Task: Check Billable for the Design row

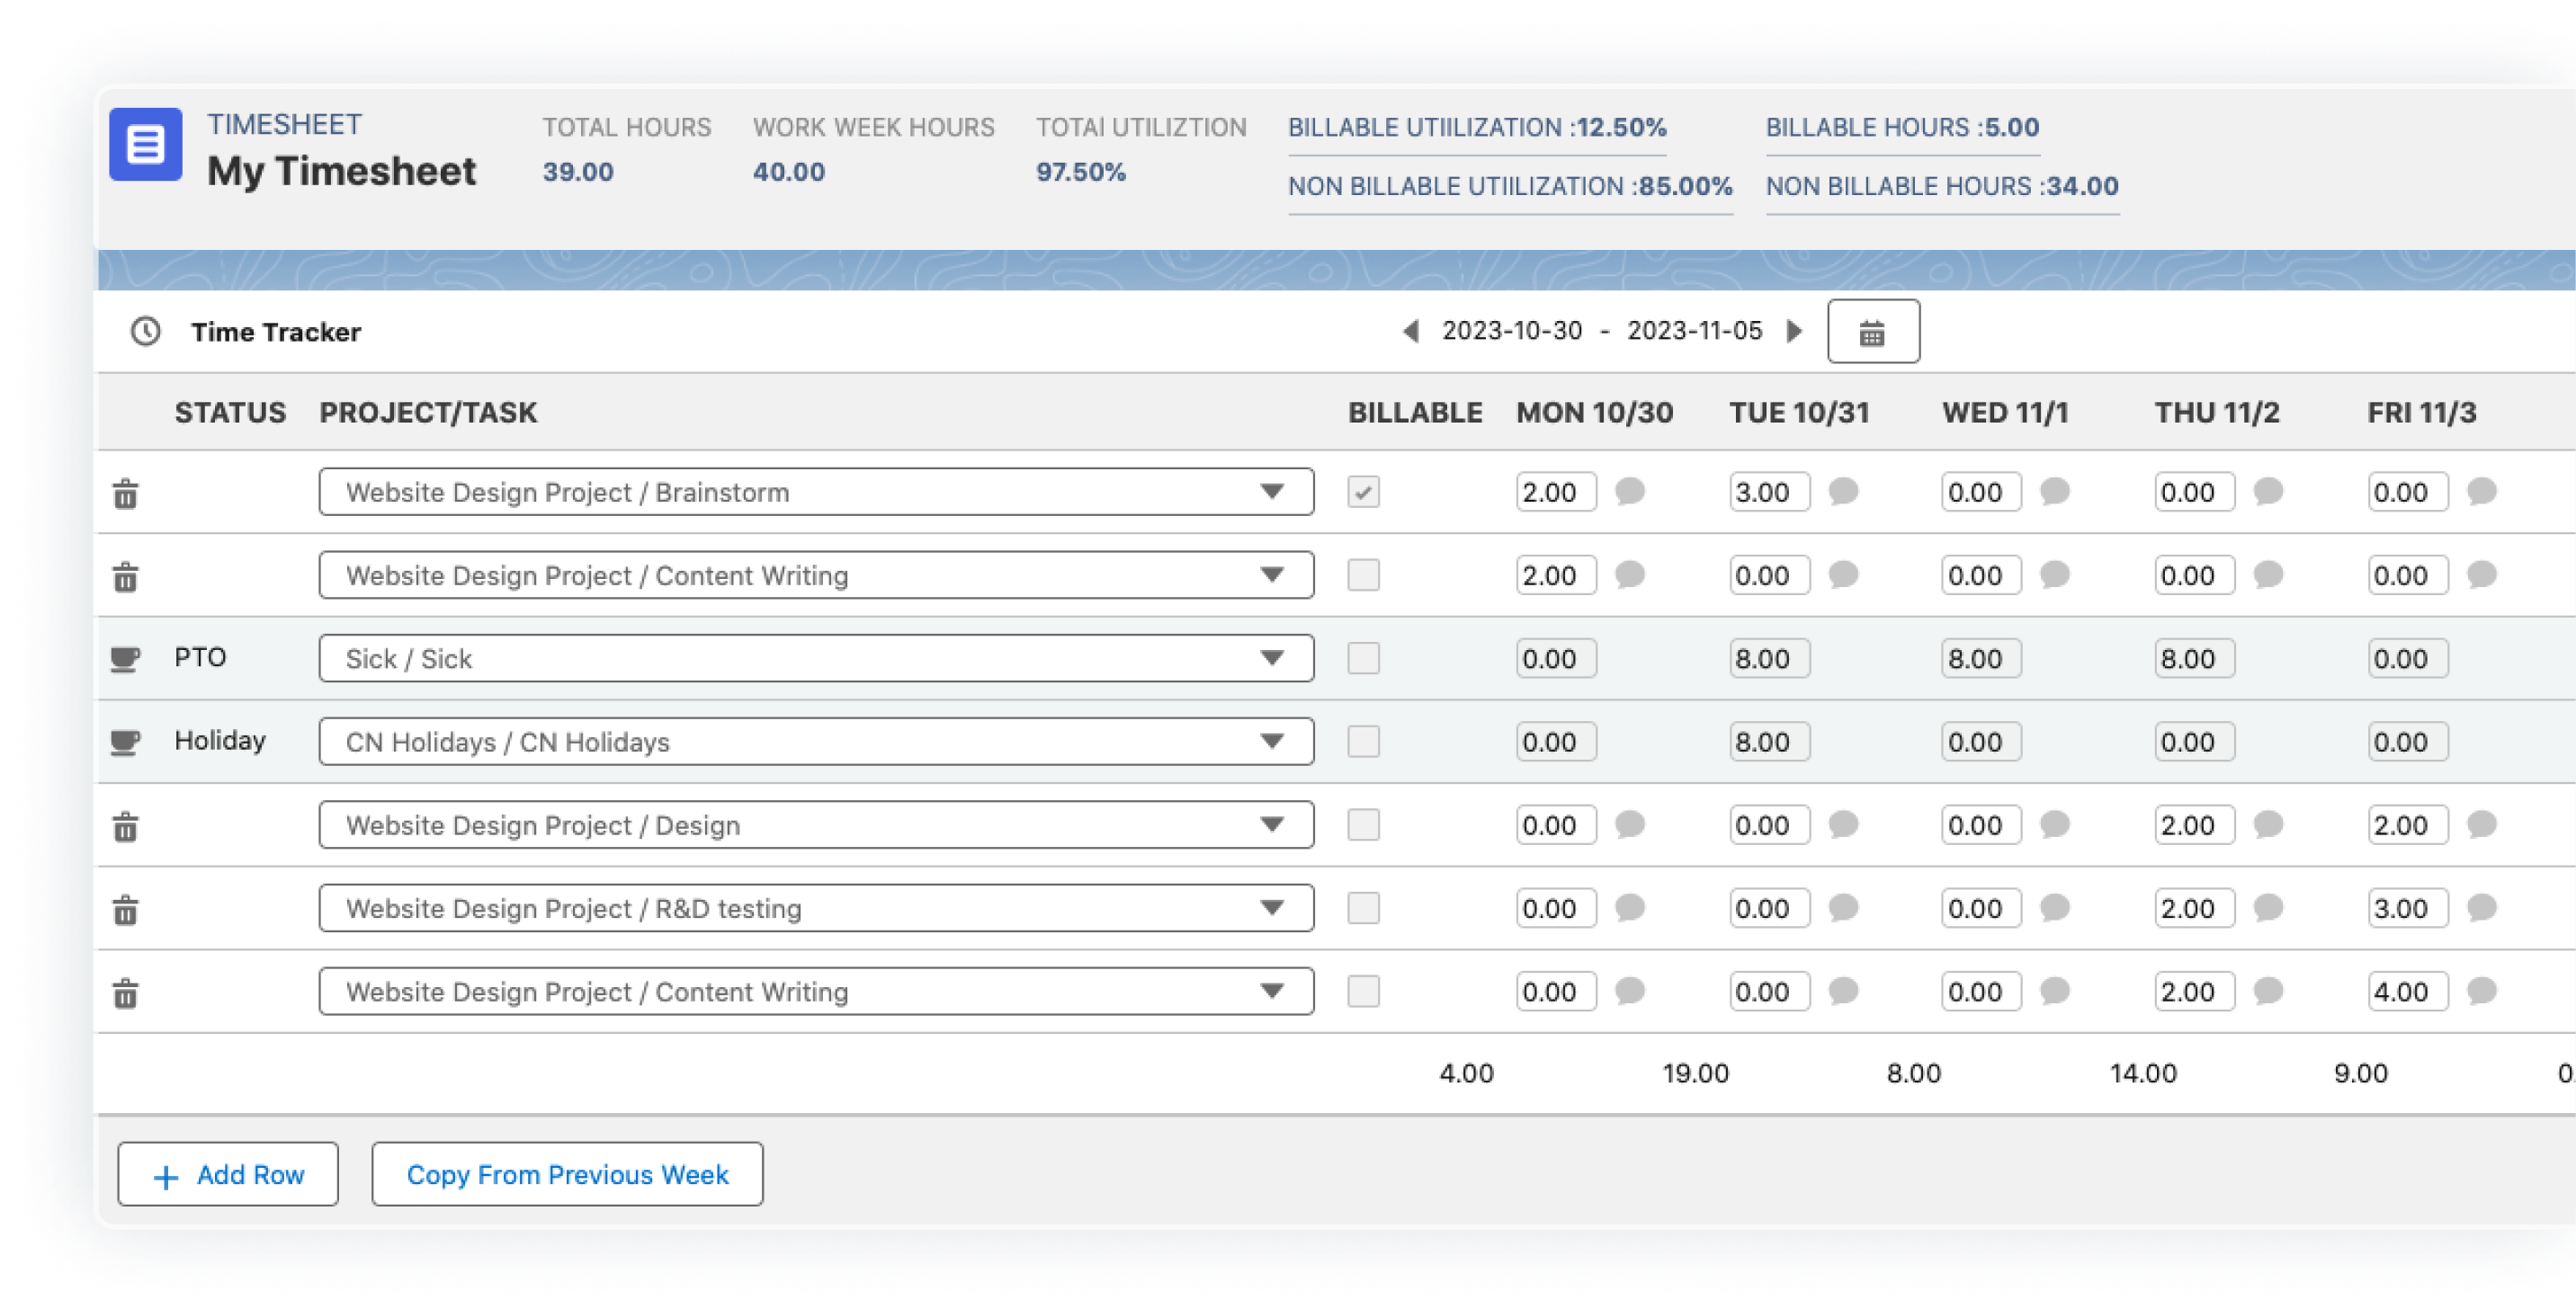Action: point(1363,824)
